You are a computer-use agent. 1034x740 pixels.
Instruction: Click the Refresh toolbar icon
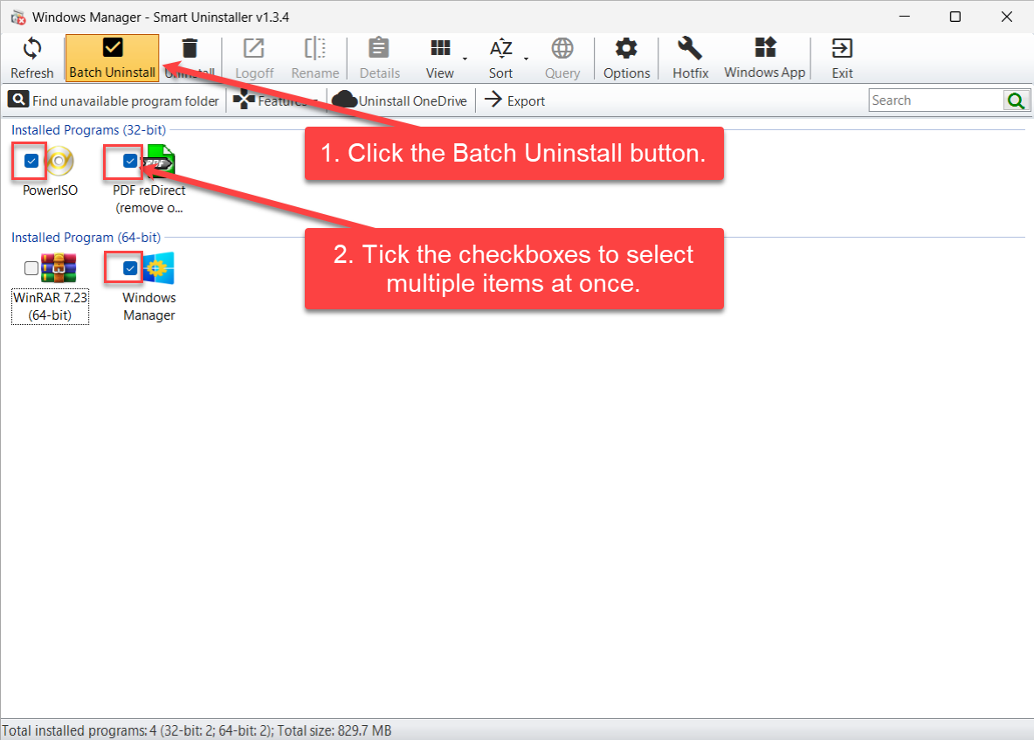tap(31, 49)
